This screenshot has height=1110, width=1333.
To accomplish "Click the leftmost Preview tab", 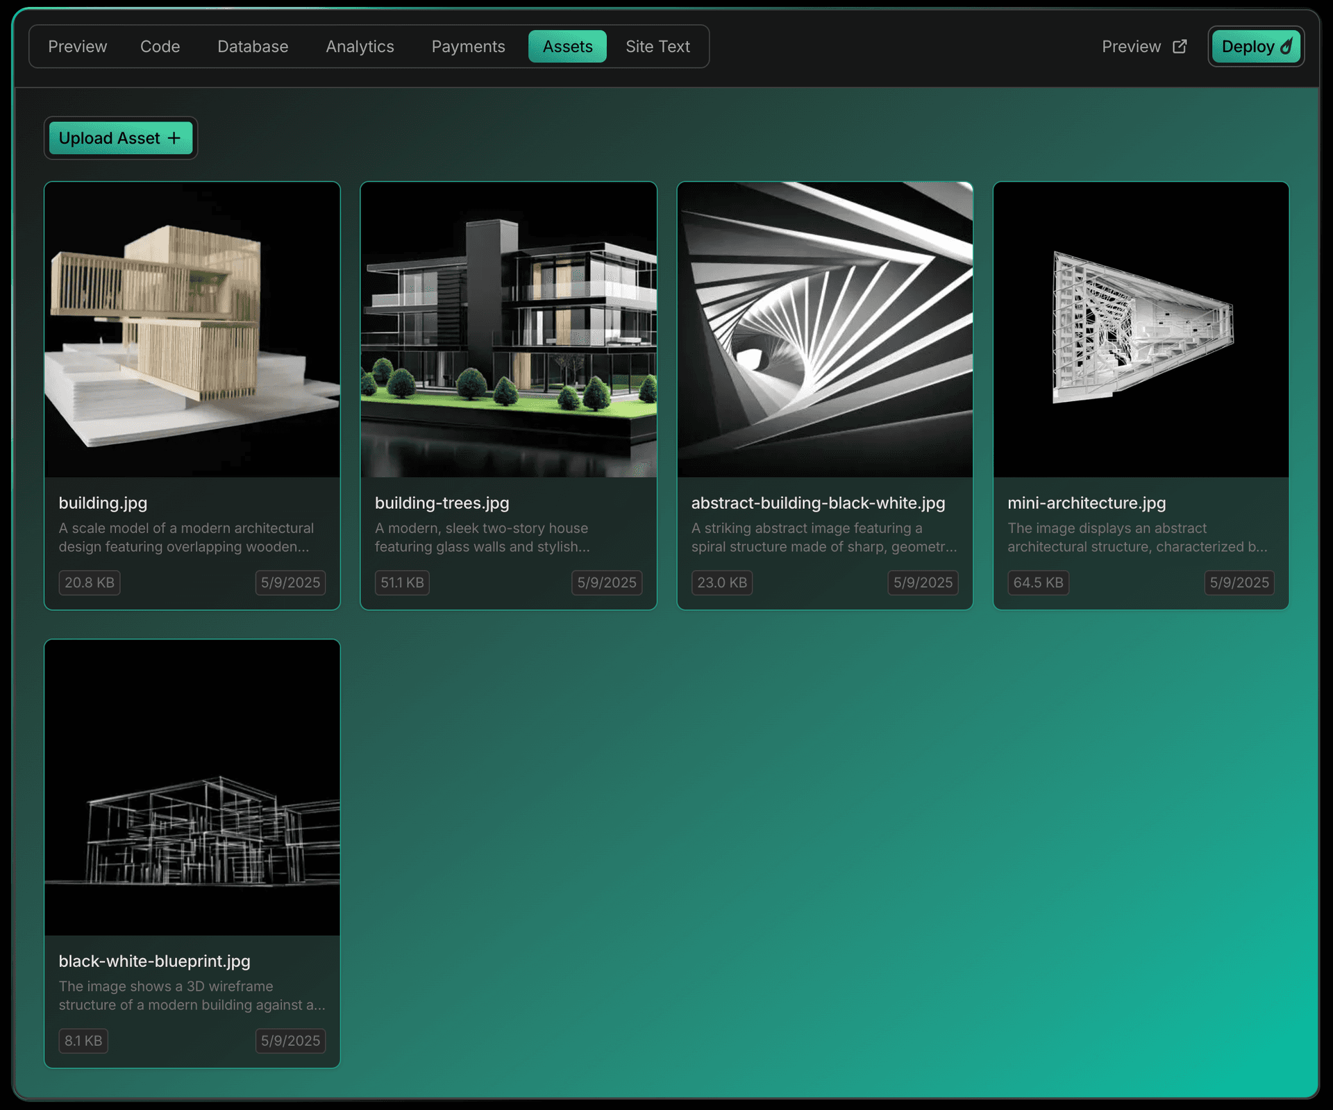I will click(x=77, y=47).
